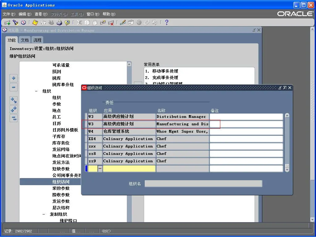Open the Show Navigator compass icon

click(23, 23)
